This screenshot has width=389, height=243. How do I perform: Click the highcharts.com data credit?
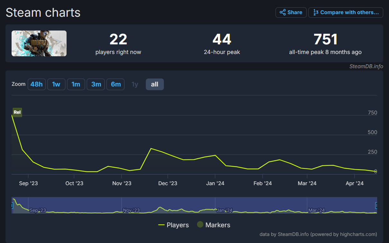(x=318, y=234)
